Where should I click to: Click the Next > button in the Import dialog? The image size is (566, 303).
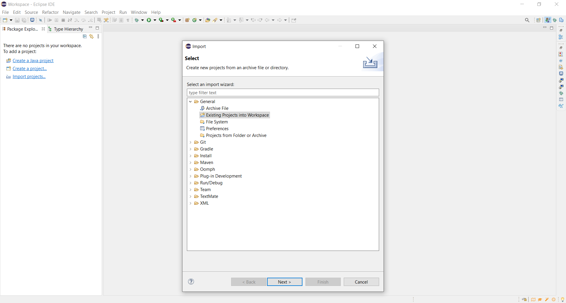284,282
